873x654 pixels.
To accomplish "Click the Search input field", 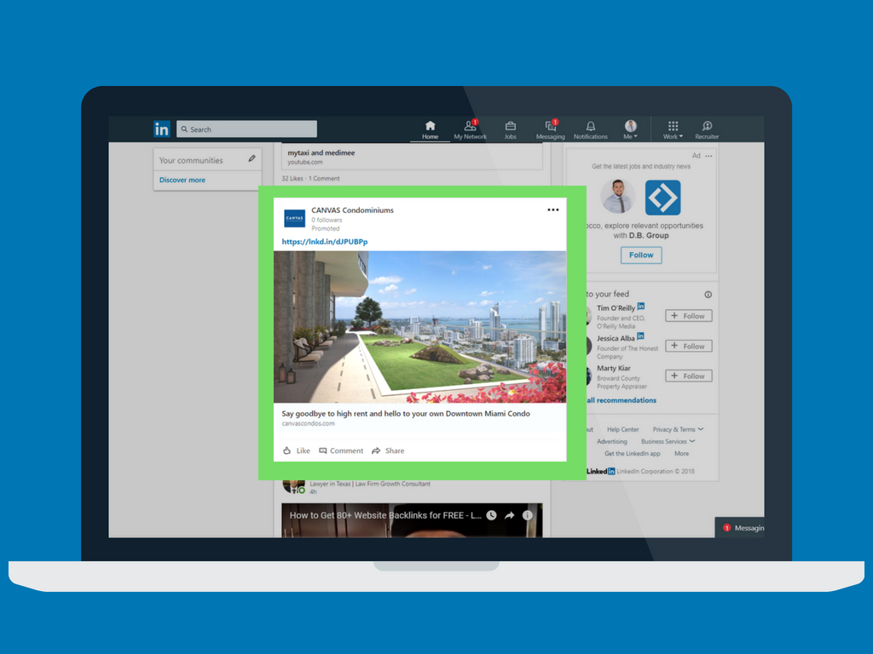I will click(246, 129).
